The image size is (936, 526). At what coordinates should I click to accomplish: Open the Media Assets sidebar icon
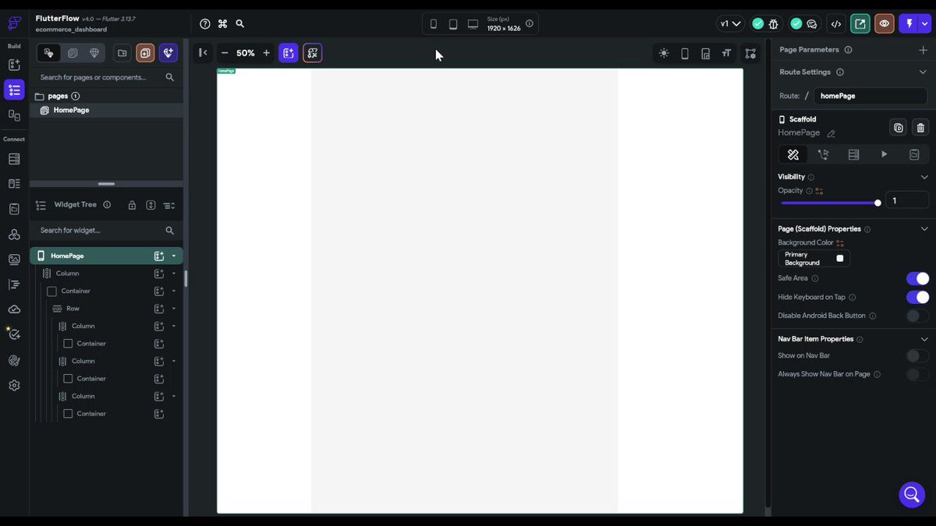(x=14, y=259)
